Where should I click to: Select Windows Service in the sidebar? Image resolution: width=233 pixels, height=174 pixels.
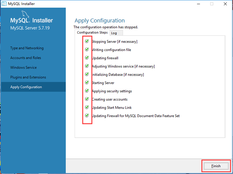click(x=23, y=68)
